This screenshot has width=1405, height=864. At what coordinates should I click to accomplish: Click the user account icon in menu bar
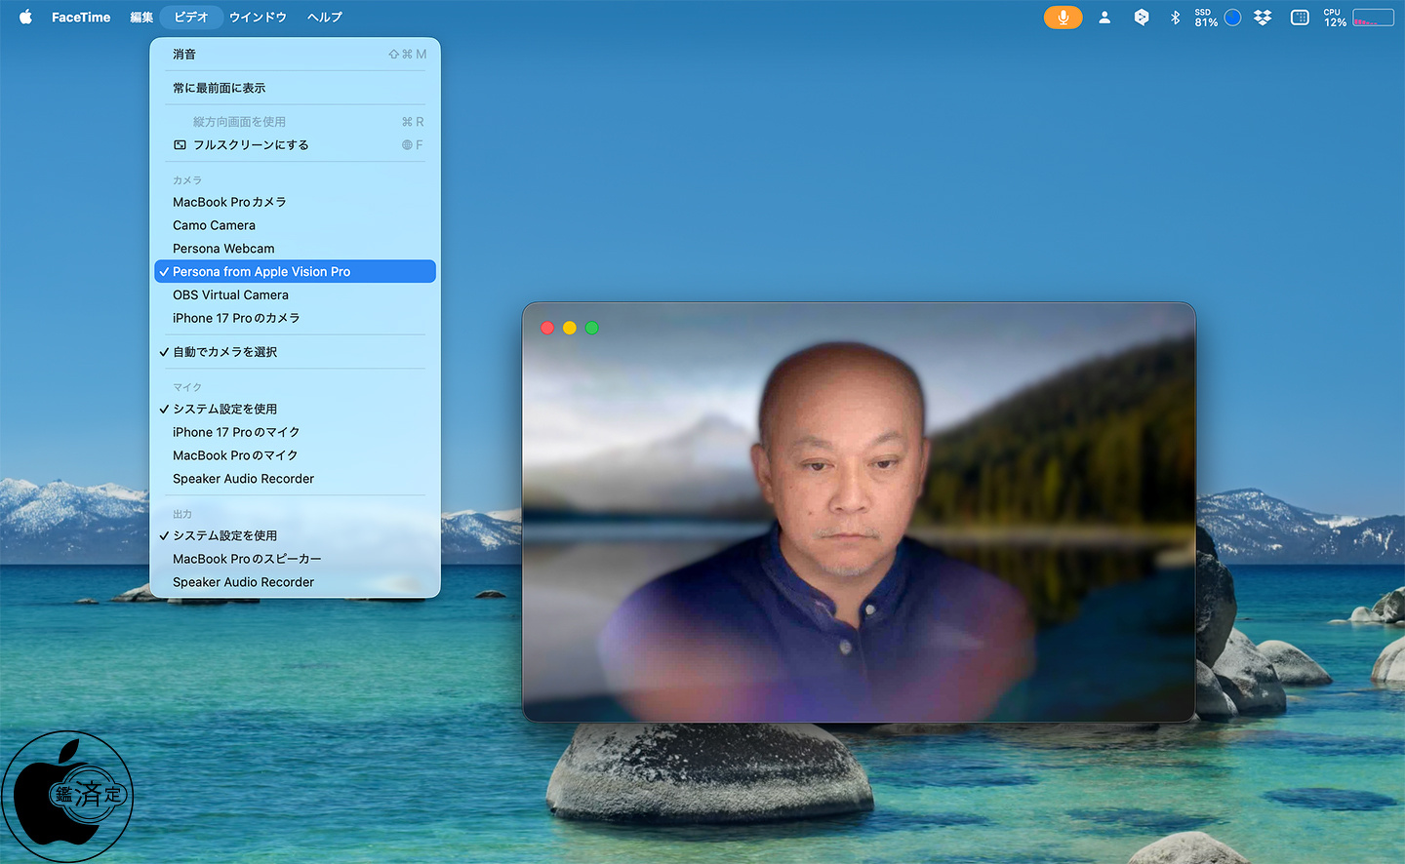coord(1104,18)
